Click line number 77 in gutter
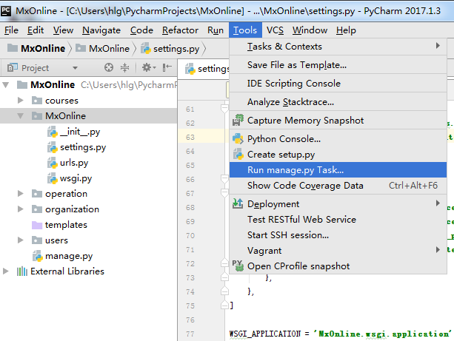 pos(190,334)
